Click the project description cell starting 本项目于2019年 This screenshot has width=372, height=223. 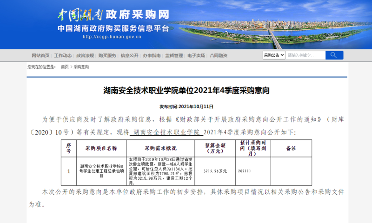[x=160, y=171]
